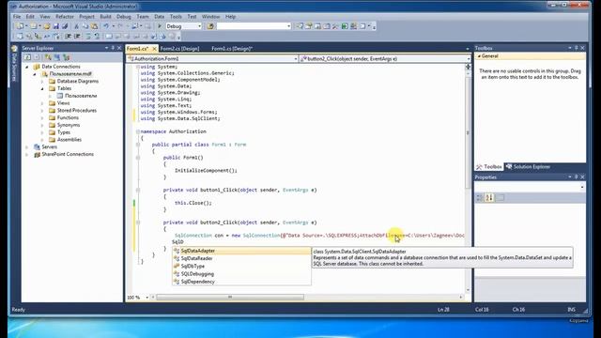Viewport: 601px width, 338px height.
Task: Click the Save All toolbar icon
Action: [x=65, y=26]
